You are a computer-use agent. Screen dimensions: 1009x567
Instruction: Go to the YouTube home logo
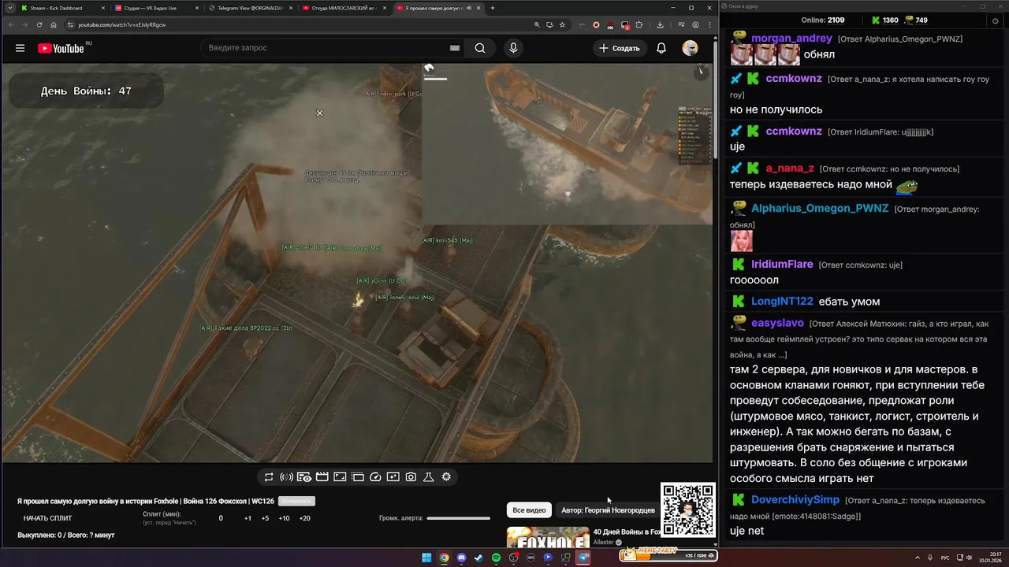pos(61,48)
